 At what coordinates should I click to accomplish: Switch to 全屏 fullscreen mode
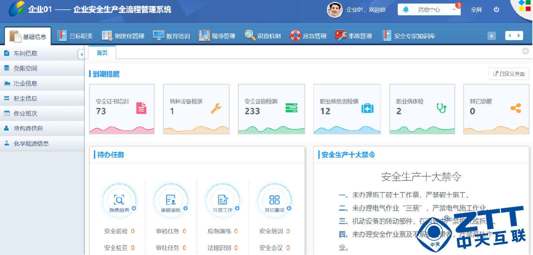point(476,10)
